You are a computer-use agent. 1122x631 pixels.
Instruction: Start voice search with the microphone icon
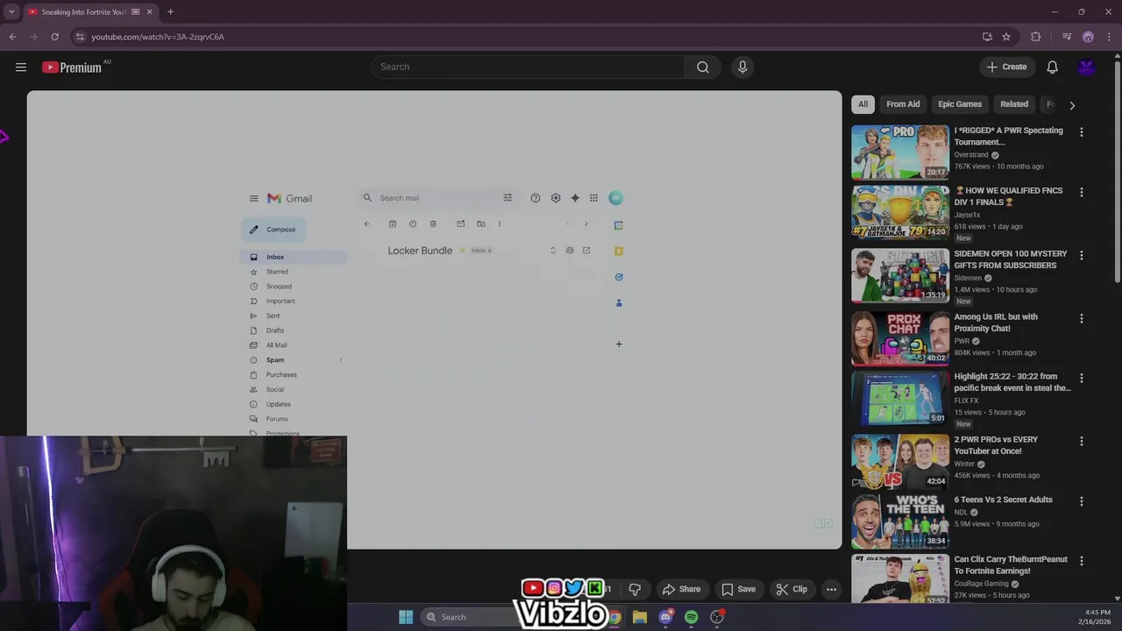(742, 67)
